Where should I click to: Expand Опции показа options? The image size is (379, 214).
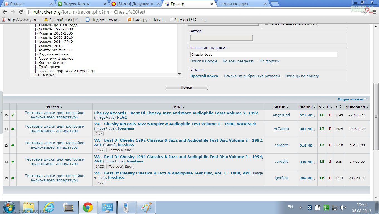pyautogui.click(x=352, y=99)
